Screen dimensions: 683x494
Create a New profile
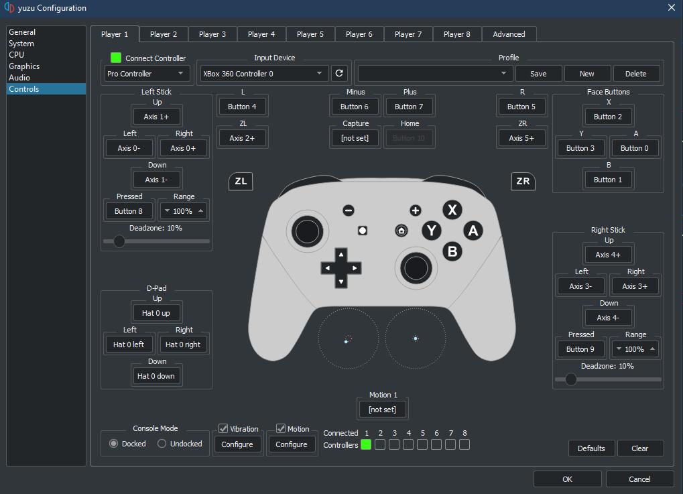(586, 74)
